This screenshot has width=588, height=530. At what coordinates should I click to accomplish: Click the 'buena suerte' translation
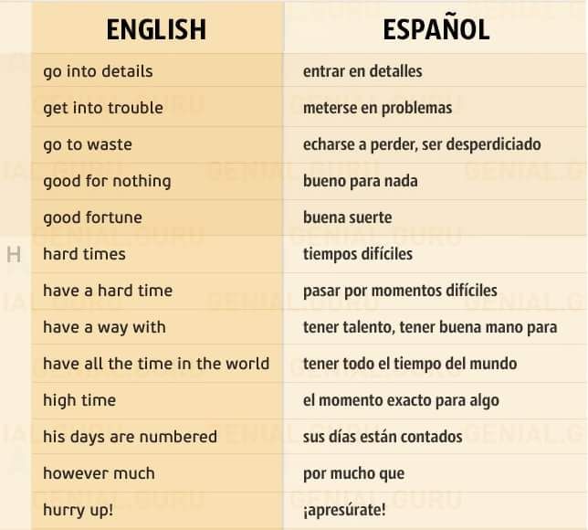click(x=348, y=217)
